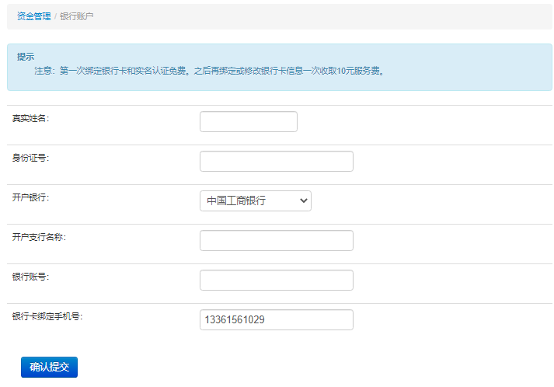Click the 银行账号 text box
The width and height of the screenshot is (554, 387).
(276, 281)
